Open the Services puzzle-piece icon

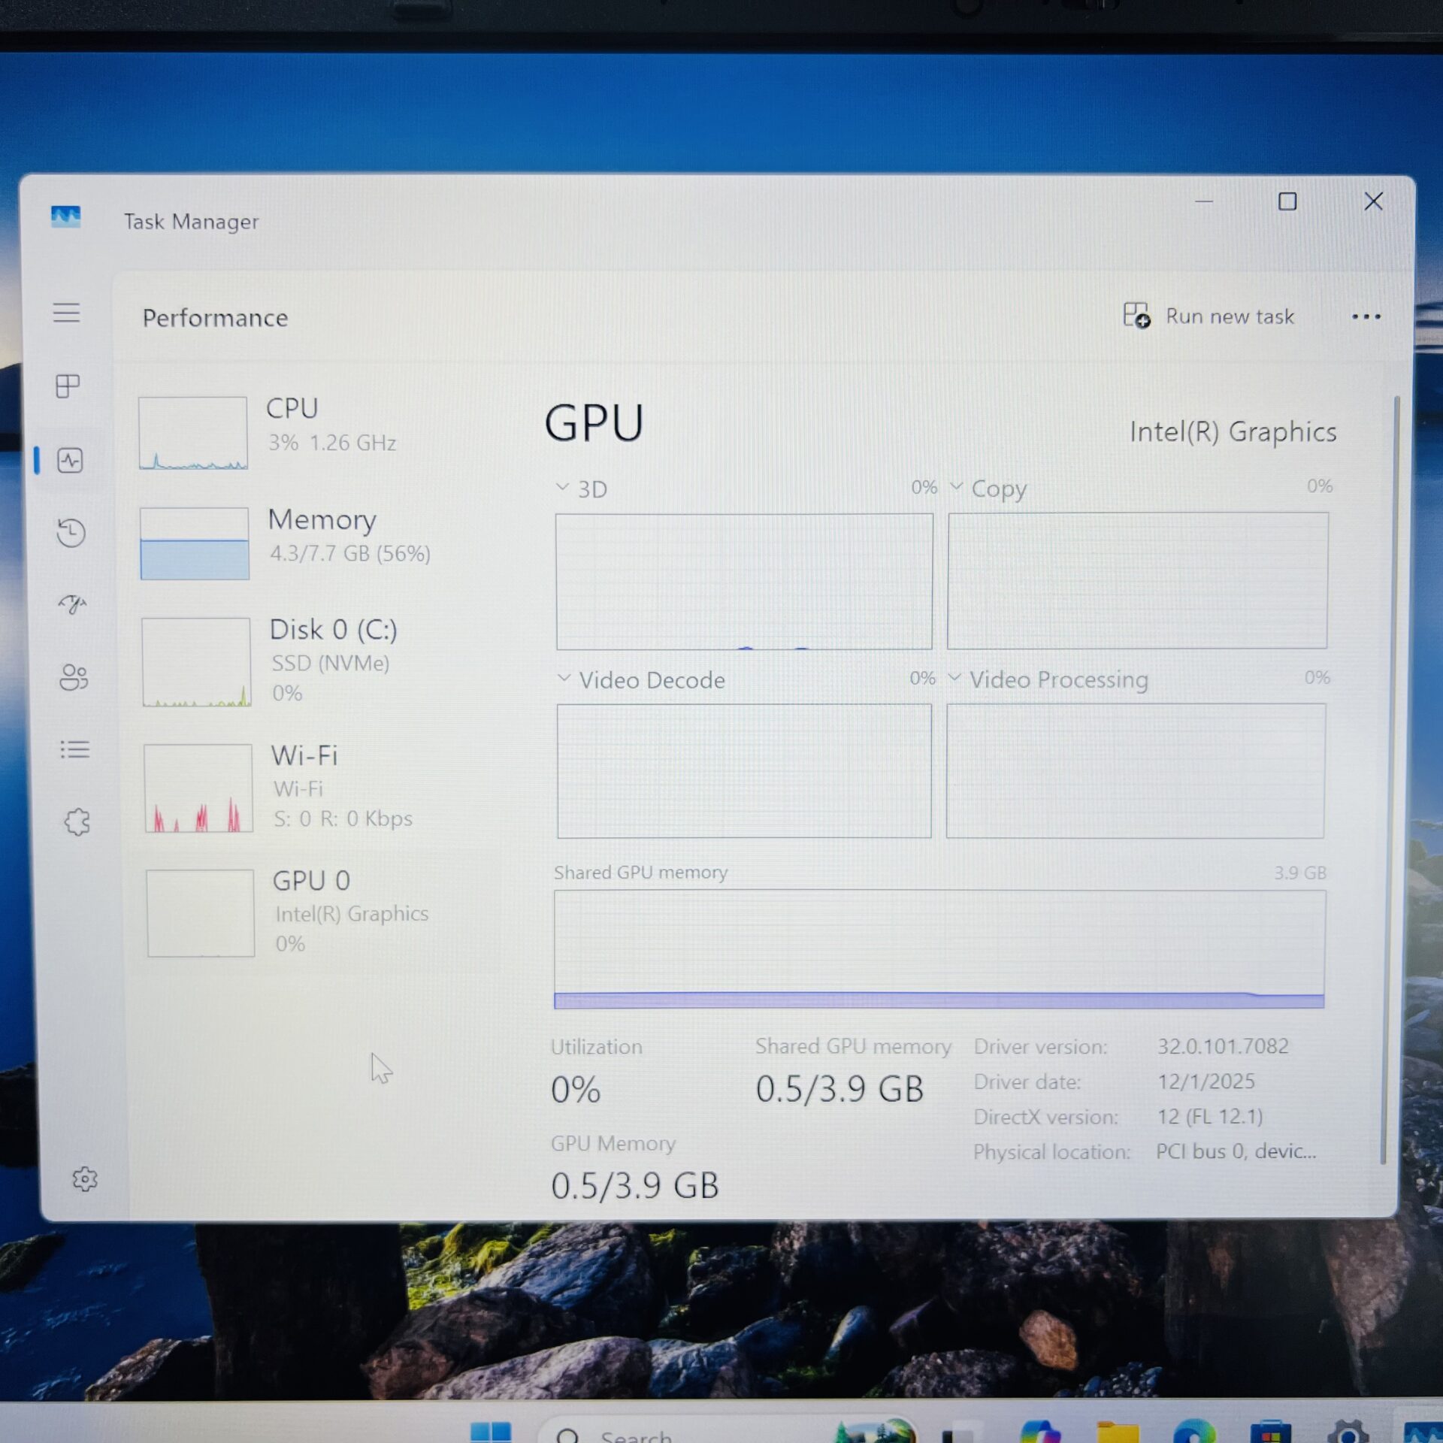coord(77,821)
